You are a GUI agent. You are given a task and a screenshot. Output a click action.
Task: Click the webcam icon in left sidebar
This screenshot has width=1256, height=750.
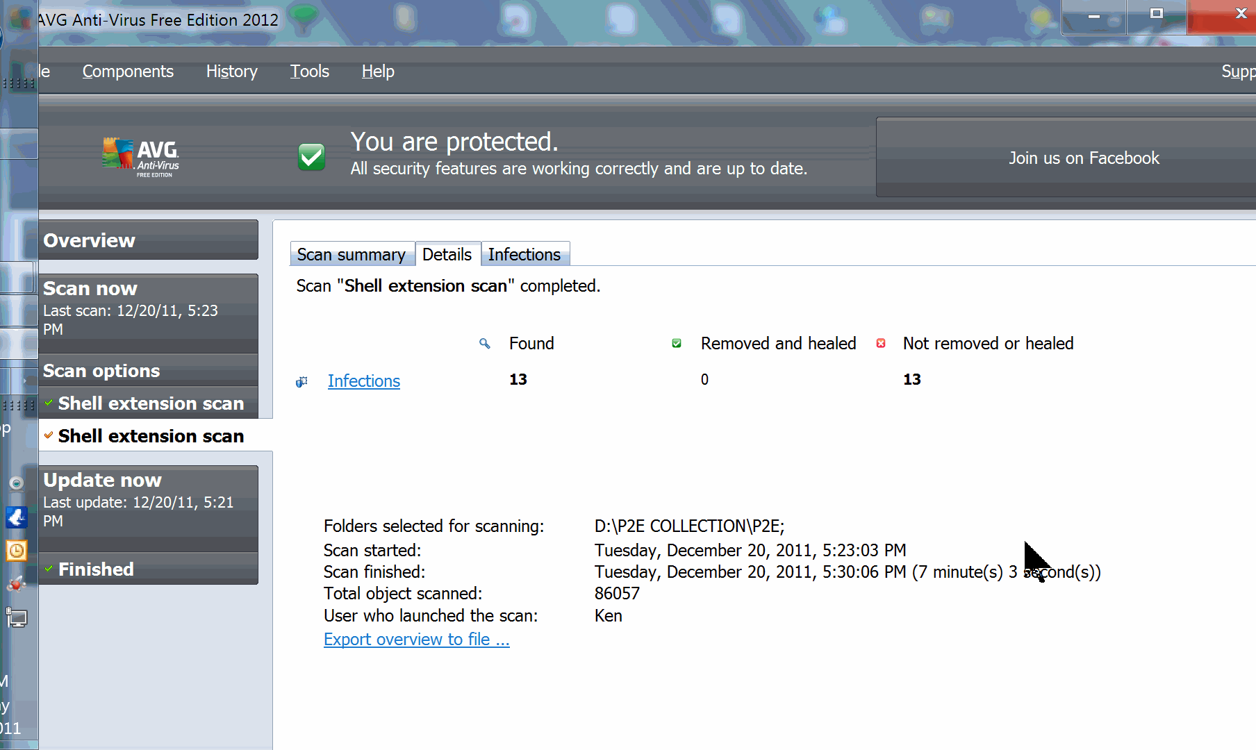(17, 483)
